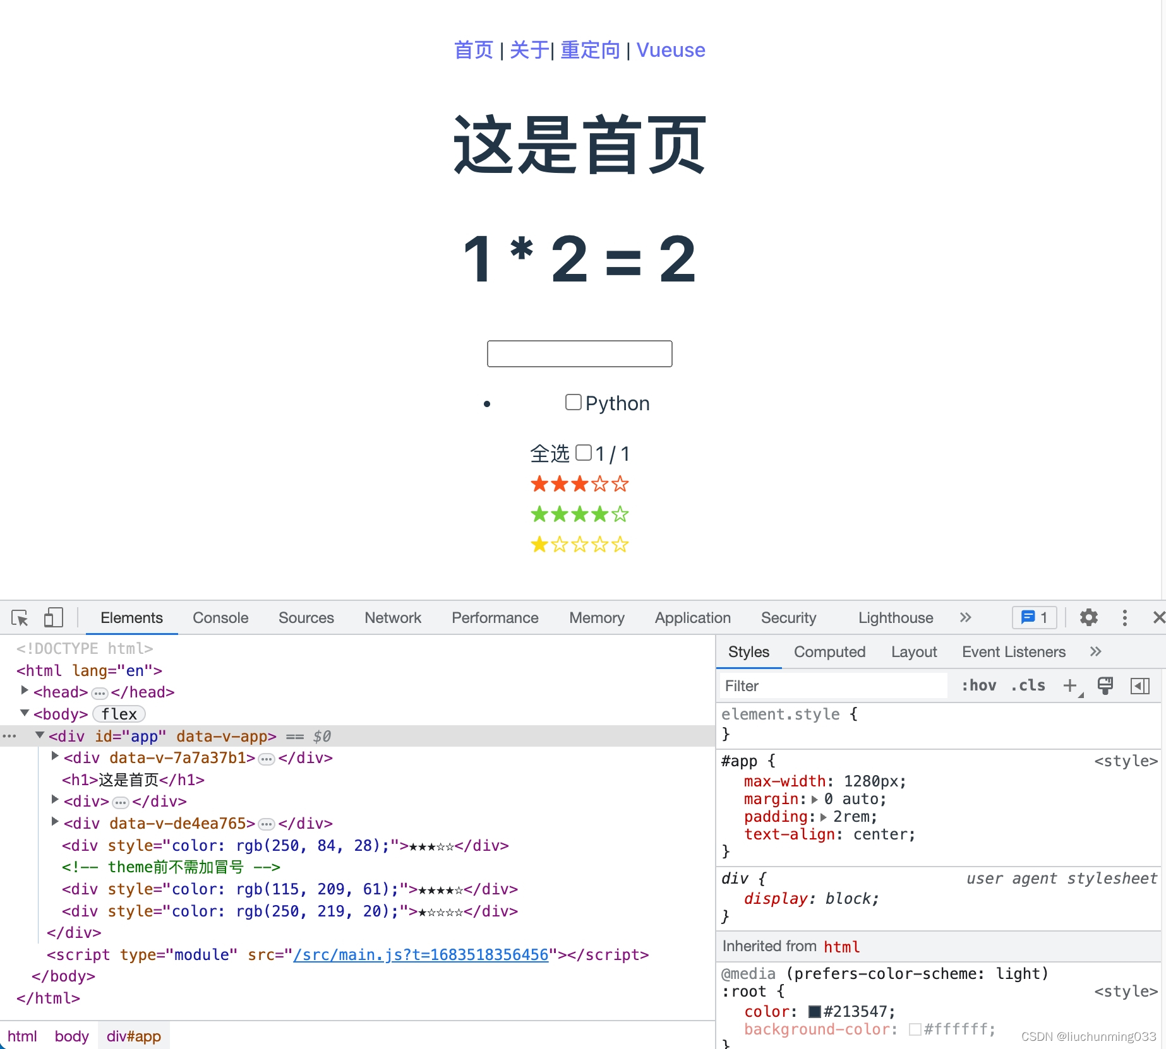This screenshot has height=1049, width=1166.
Task: Open the 关于 link
Action: (x=529, y=50)
